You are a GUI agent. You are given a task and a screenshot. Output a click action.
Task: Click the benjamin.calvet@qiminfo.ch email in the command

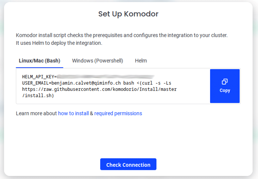point(86,83)
